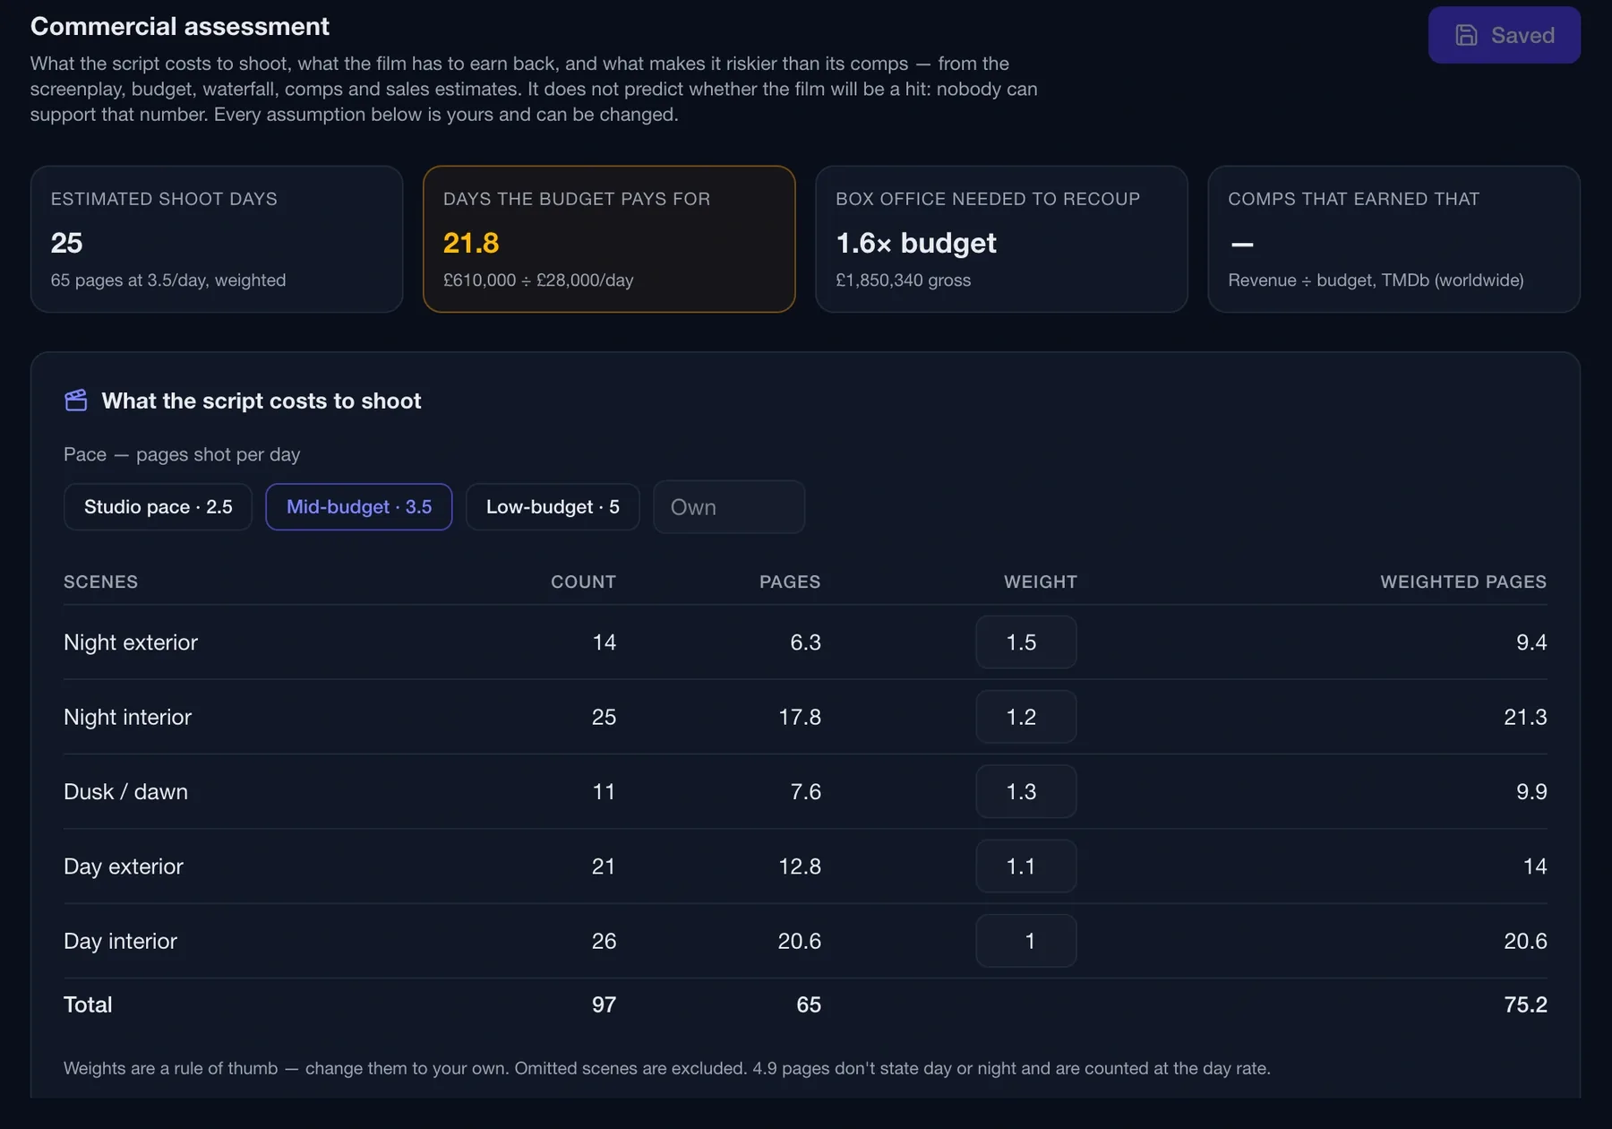
Task: Focus the Own pace input field
Action: (729, 507)
